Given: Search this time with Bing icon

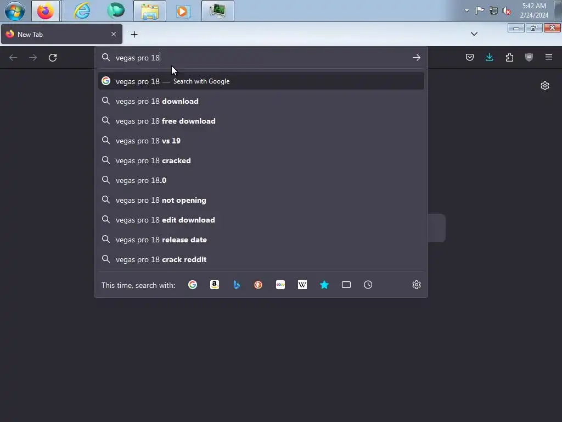Looking at the screenshot, I should 236,285.
